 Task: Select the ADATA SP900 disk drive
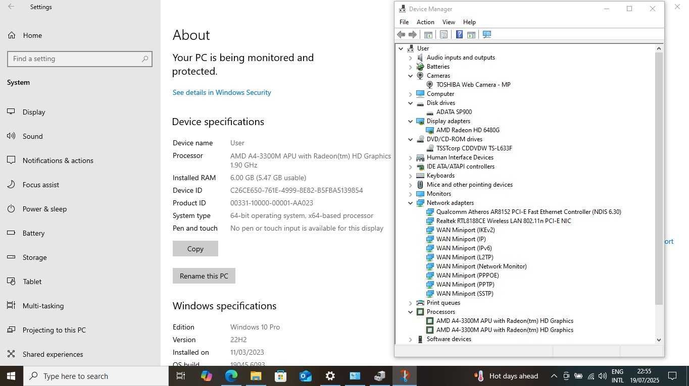pos(454,112)
